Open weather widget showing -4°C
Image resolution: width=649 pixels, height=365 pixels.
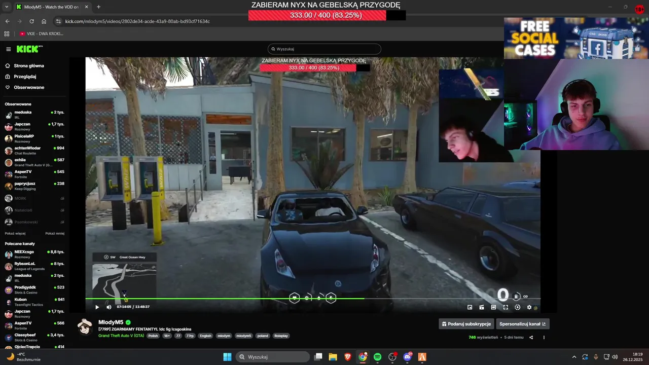coord(23,357)
